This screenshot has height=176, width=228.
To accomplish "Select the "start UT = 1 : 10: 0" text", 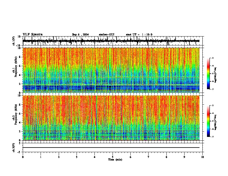I will [x=139, y=35].
